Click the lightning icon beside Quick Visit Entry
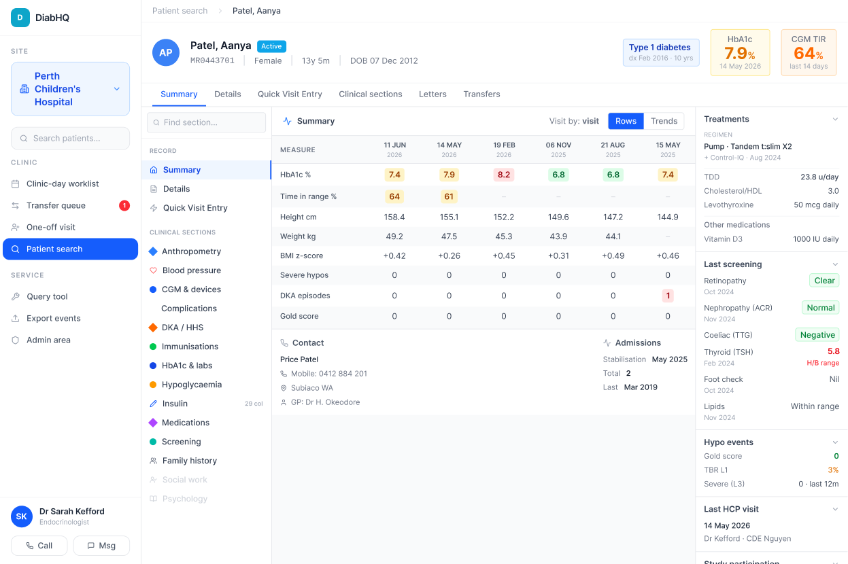Viewport: 848px width, 564px height. tap(154, 208)
